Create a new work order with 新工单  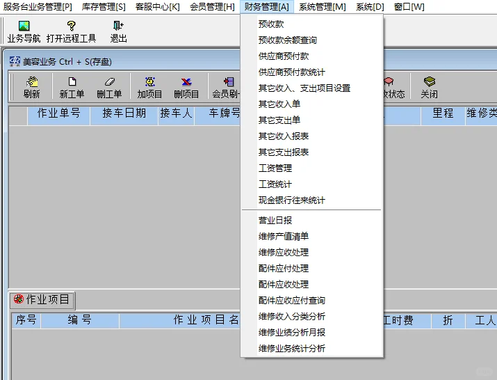pyautogui.click(x=72, y=82)
